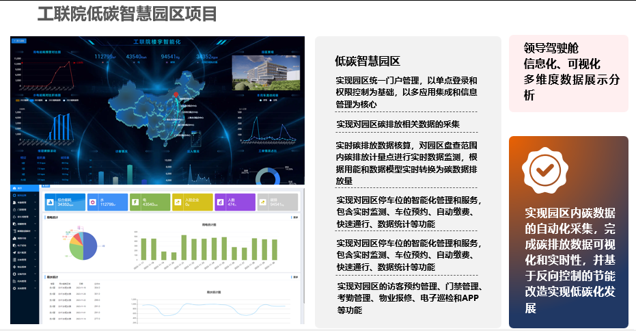Click the bar-chart icon in 综合能耗 card

(51, 202)
